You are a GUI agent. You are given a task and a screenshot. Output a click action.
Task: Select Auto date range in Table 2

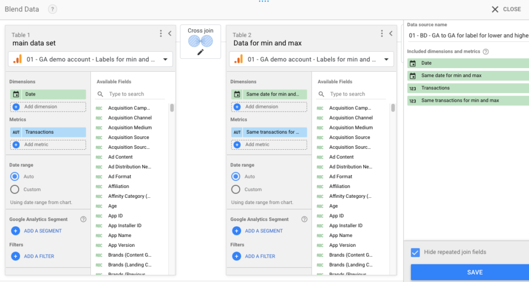[236, 177]
